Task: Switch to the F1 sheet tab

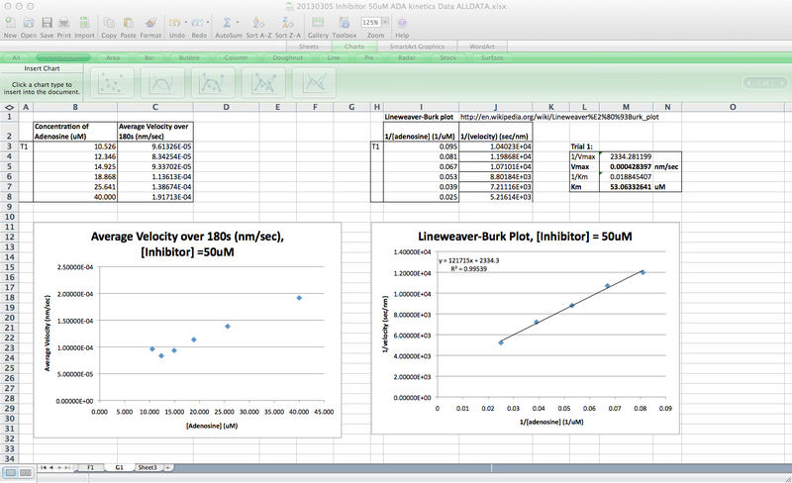Action: tap(90, 465)
